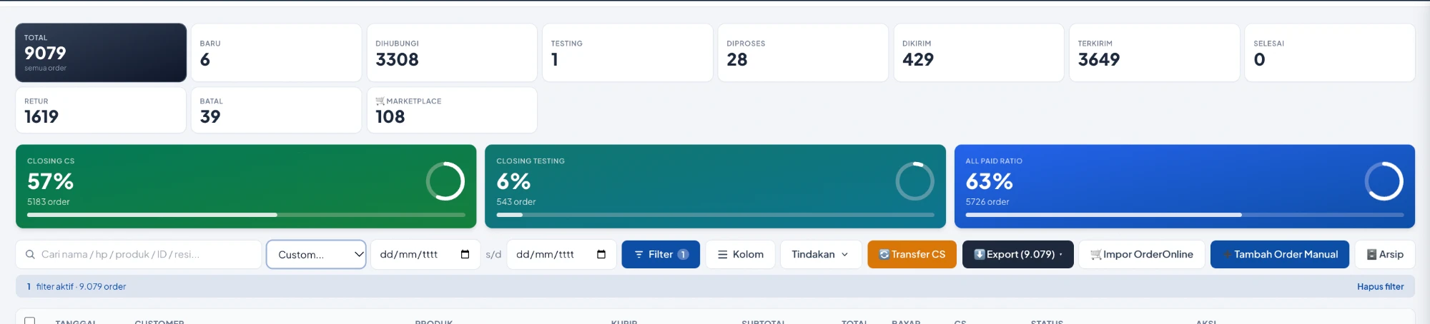1430x324 pixels.
Task: Open the Filter panel button
Action: point(661,255)
